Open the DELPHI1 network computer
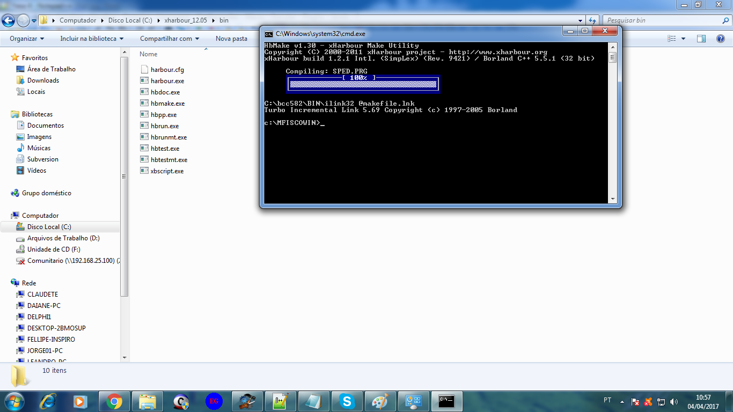 (x=39, y=317)
